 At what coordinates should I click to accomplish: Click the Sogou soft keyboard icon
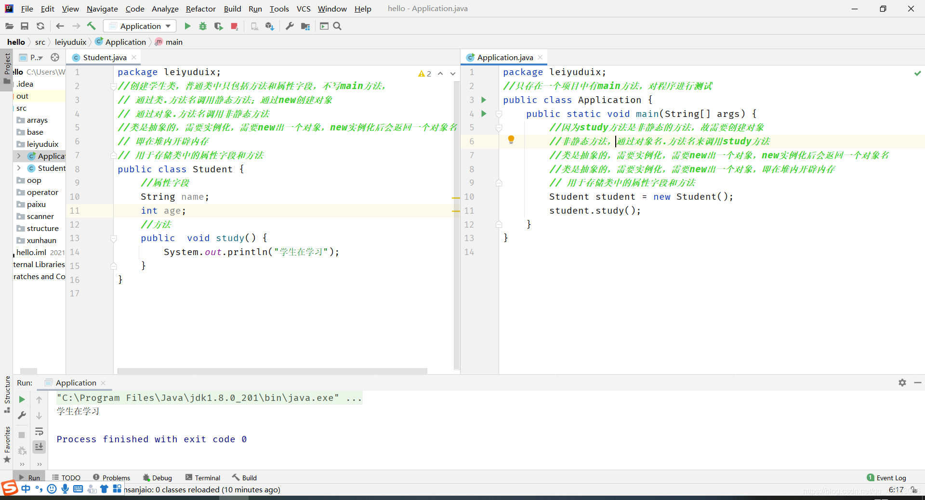(x=78, y=489)
